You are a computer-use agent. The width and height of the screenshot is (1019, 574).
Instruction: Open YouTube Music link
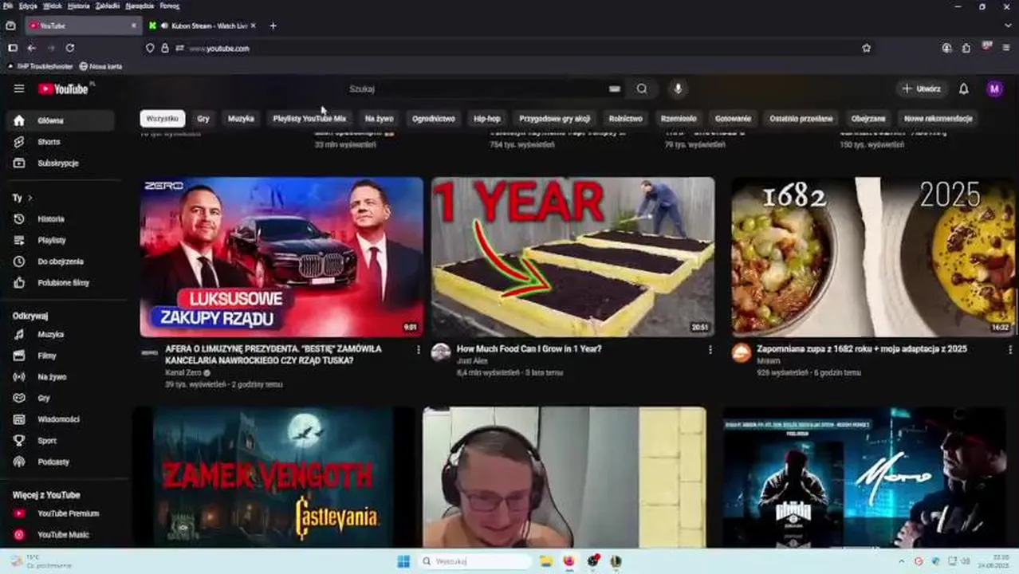[61, 534]
